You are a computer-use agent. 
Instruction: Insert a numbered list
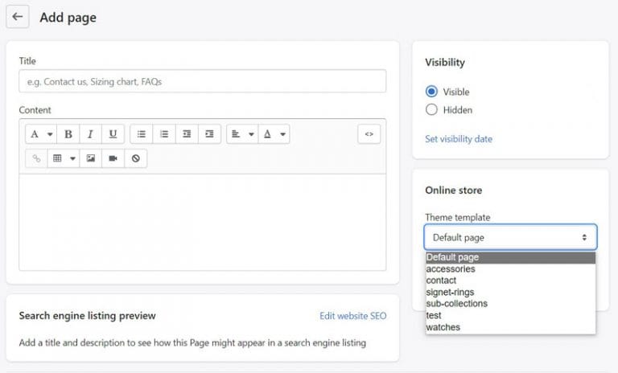(164, 134)
